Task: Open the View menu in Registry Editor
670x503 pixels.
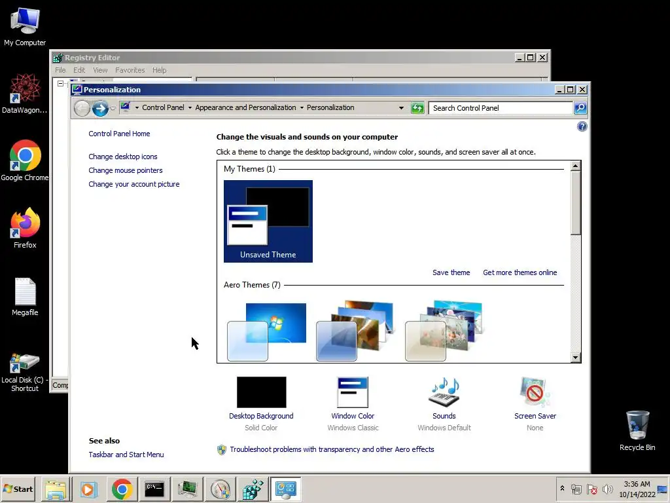Action: pos(100,70)
